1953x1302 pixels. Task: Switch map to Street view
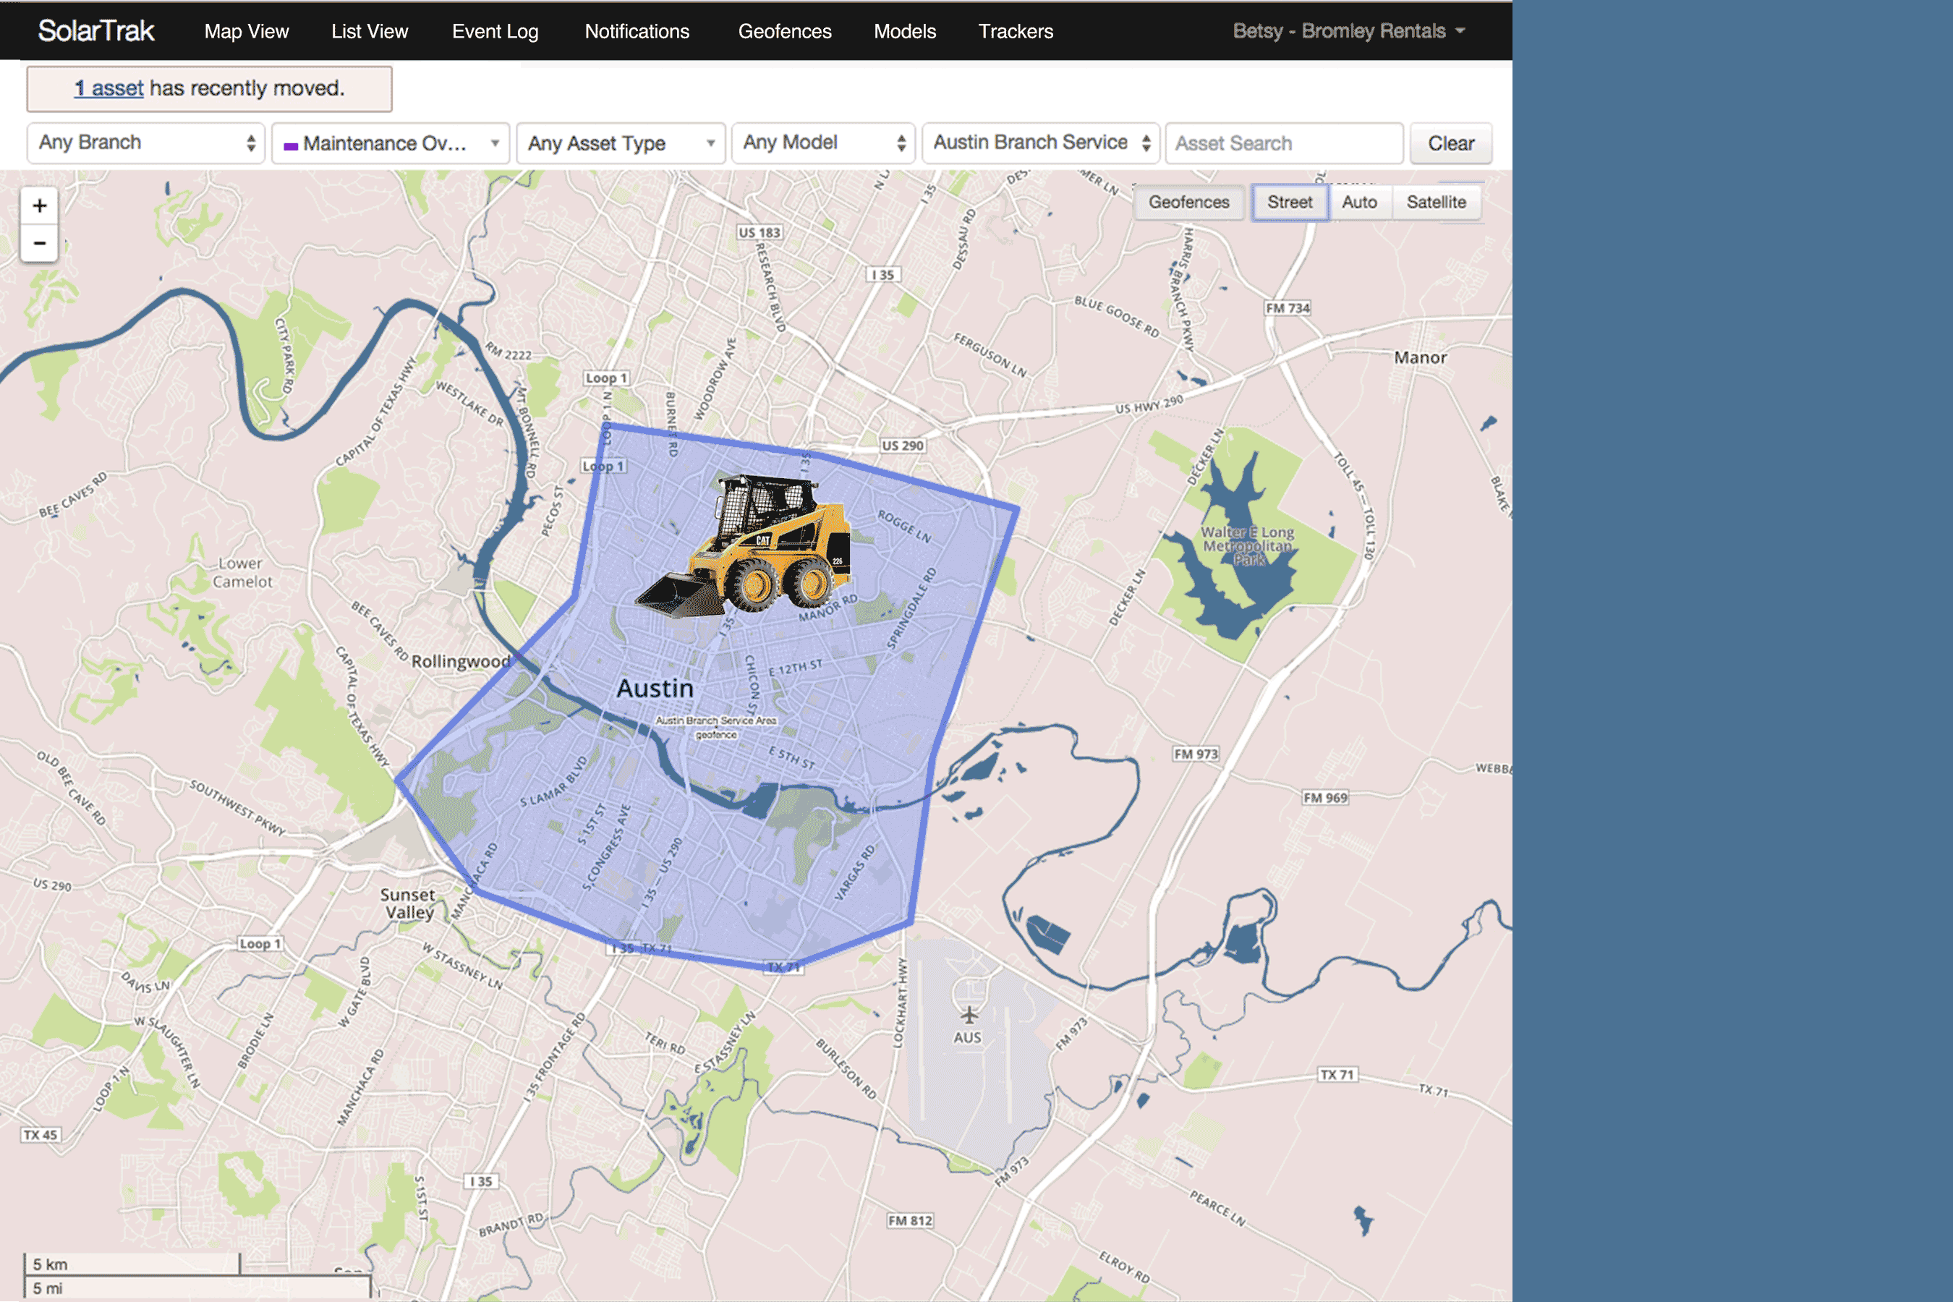click(x=1289, y=202)
